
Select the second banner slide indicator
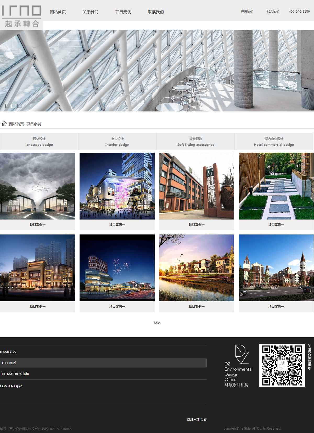13,106
